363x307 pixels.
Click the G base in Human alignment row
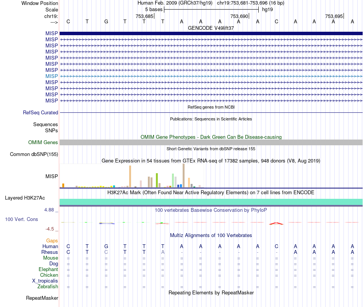106,246
